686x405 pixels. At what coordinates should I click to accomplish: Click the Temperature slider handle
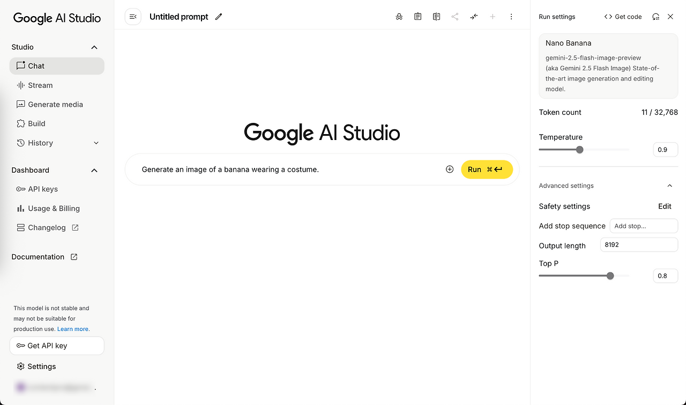coord(579,150)
